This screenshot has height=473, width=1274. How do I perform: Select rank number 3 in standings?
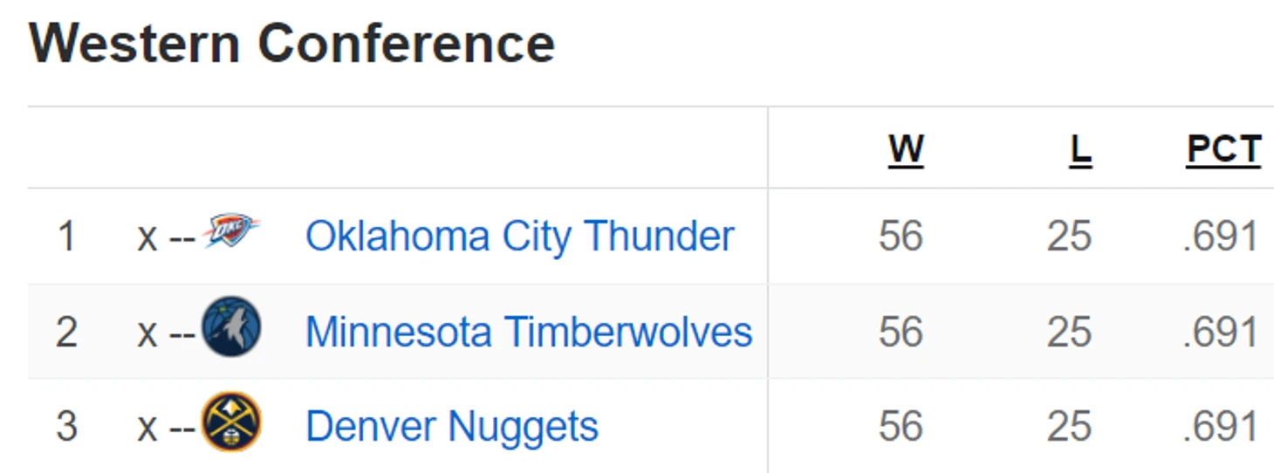click(66, 427)
